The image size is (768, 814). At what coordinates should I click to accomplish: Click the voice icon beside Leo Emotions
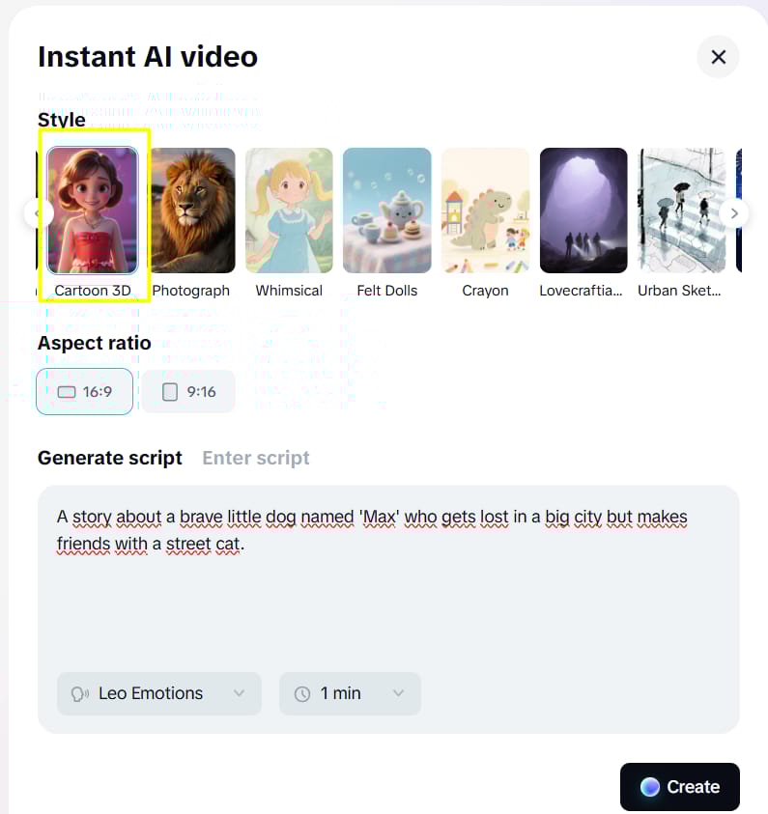pos(80,694)
